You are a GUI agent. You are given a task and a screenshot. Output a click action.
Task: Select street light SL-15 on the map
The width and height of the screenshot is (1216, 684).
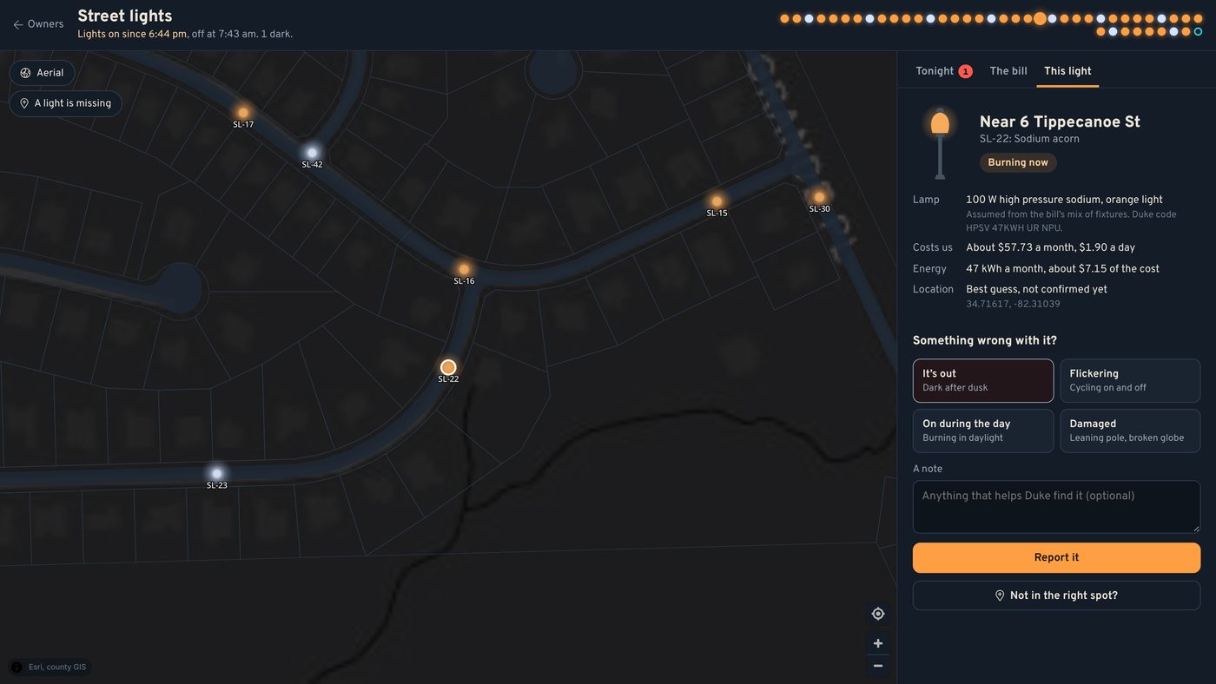tap(717, 201)
